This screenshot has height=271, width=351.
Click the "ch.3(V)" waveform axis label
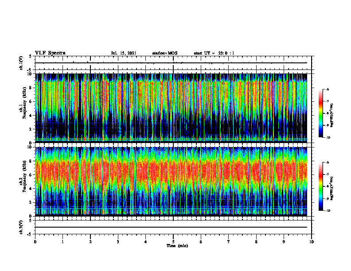pos(21,227)
